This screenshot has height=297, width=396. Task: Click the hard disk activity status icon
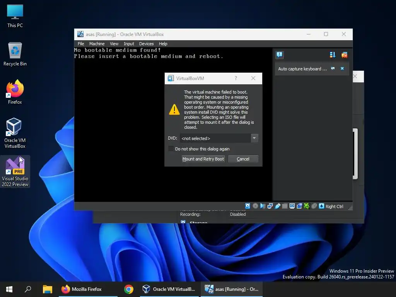(248, 206)
